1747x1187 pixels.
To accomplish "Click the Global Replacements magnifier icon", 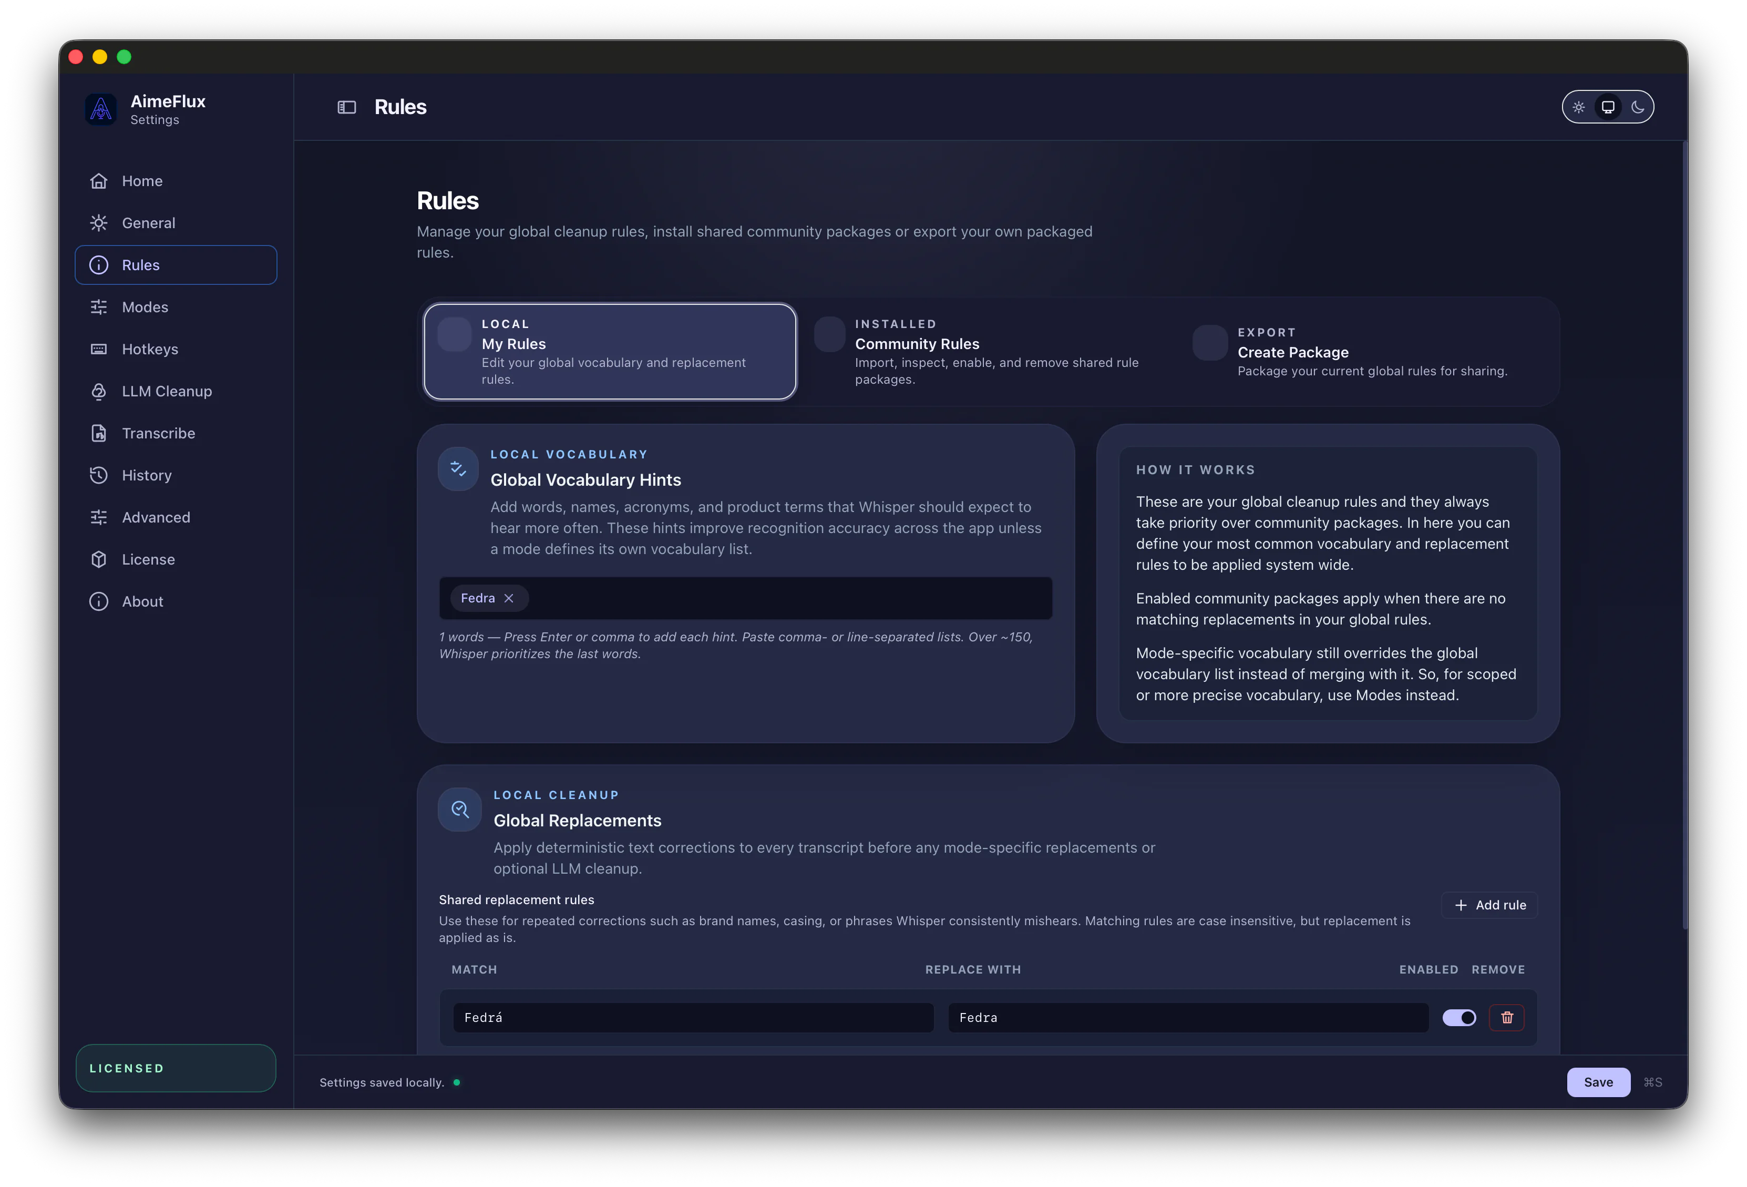I will [x=460, y=810].
